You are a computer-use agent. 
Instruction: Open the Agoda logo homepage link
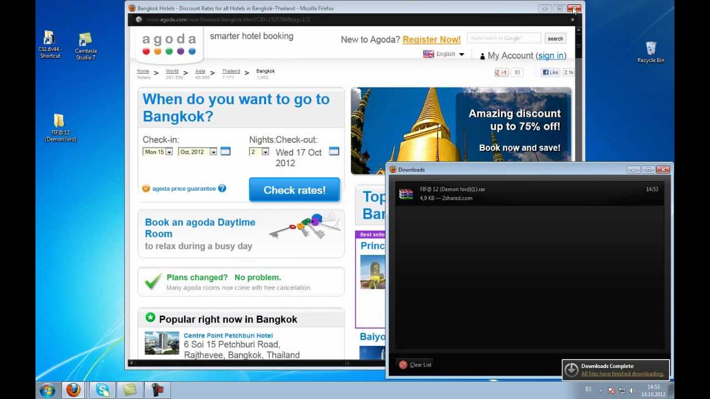pos(169,44)
